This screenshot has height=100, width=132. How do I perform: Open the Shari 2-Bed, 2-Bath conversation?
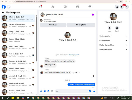[x=18, y=55]
